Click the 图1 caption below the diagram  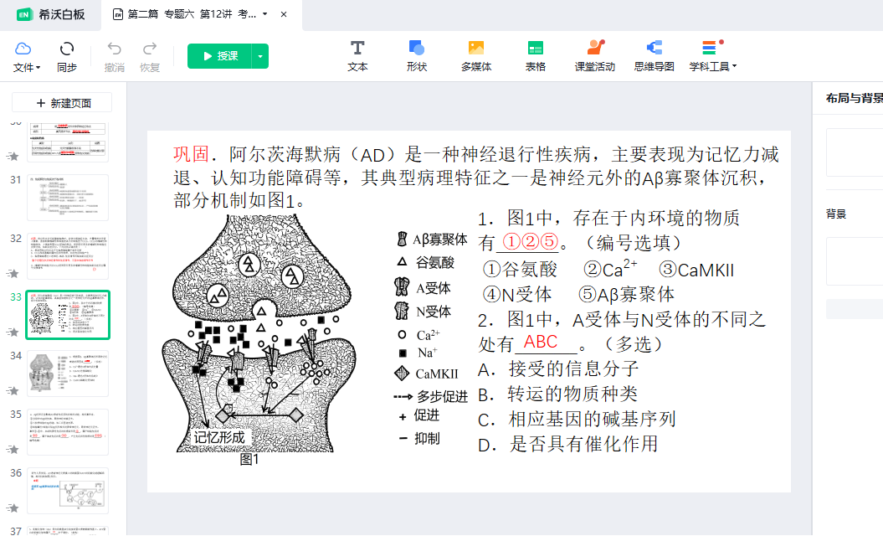[x=249, y=459]
